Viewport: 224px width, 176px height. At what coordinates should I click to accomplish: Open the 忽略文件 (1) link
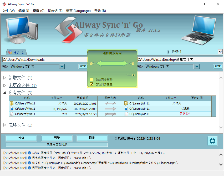[21, 125]
